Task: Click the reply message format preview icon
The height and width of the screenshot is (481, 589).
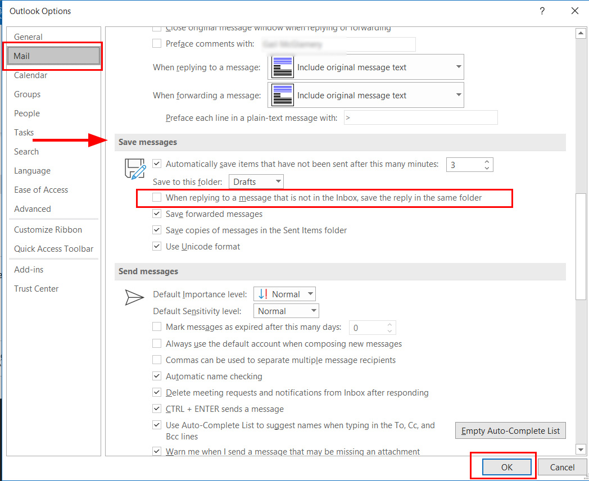Action: pyautogui.click(x=282, y=67)
